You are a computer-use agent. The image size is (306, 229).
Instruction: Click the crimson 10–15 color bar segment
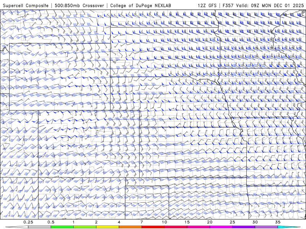(x=176, y=227)
